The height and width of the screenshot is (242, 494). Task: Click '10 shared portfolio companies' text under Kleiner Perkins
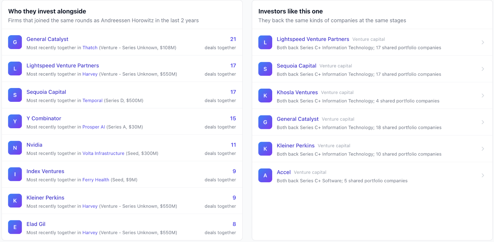pyautogui.click(x=409, y=154)
